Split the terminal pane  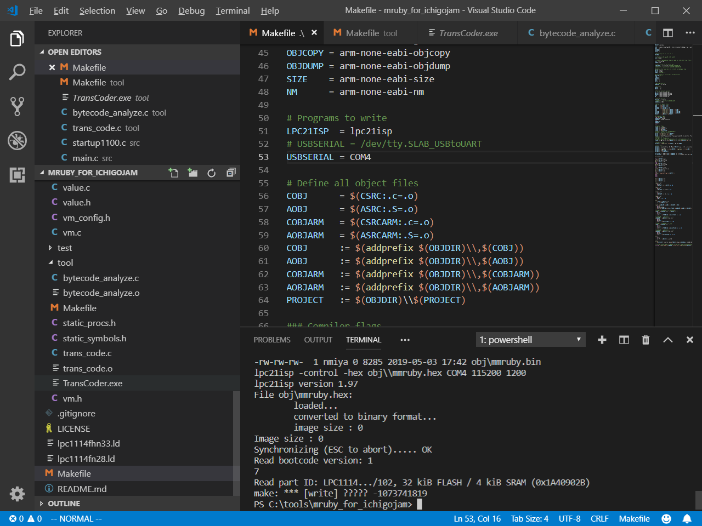624,340
